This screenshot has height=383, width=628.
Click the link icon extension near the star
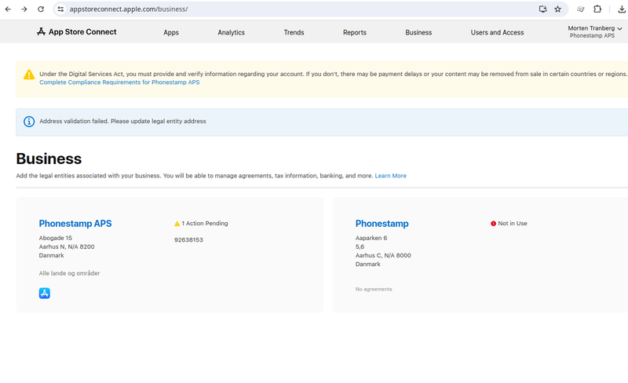[x=580, y=9]
